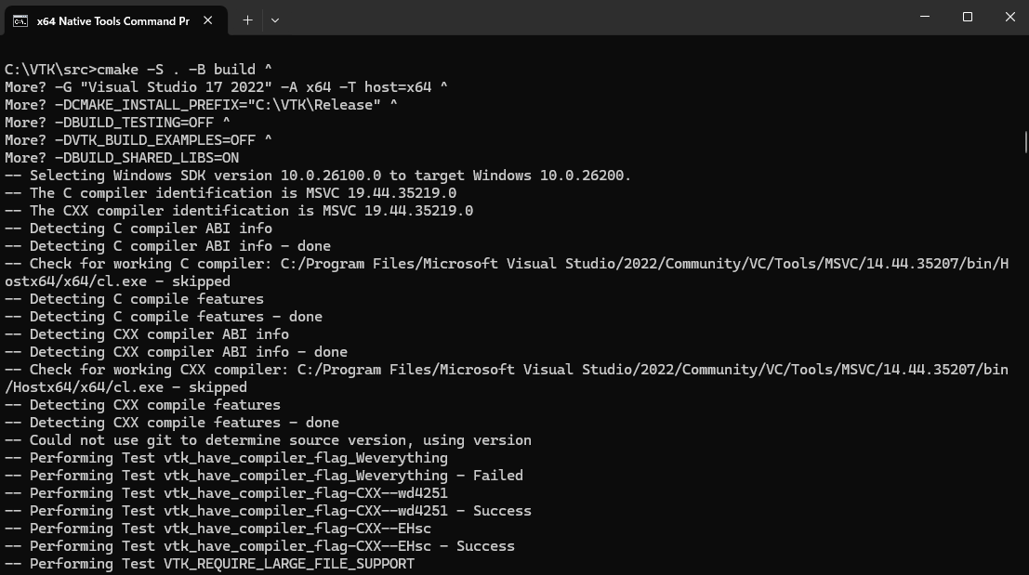
Task: Click Success on the wd4251 flag line
Action: [x=502, y=511]
